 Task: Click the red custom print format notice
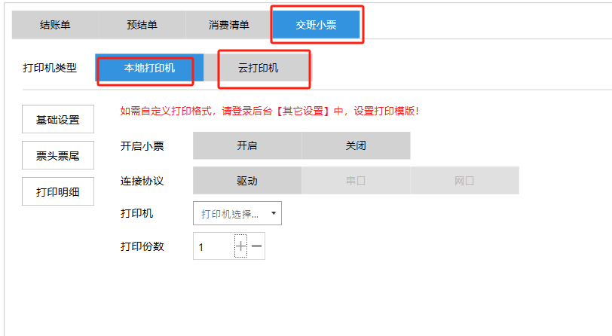pos(269,111)
